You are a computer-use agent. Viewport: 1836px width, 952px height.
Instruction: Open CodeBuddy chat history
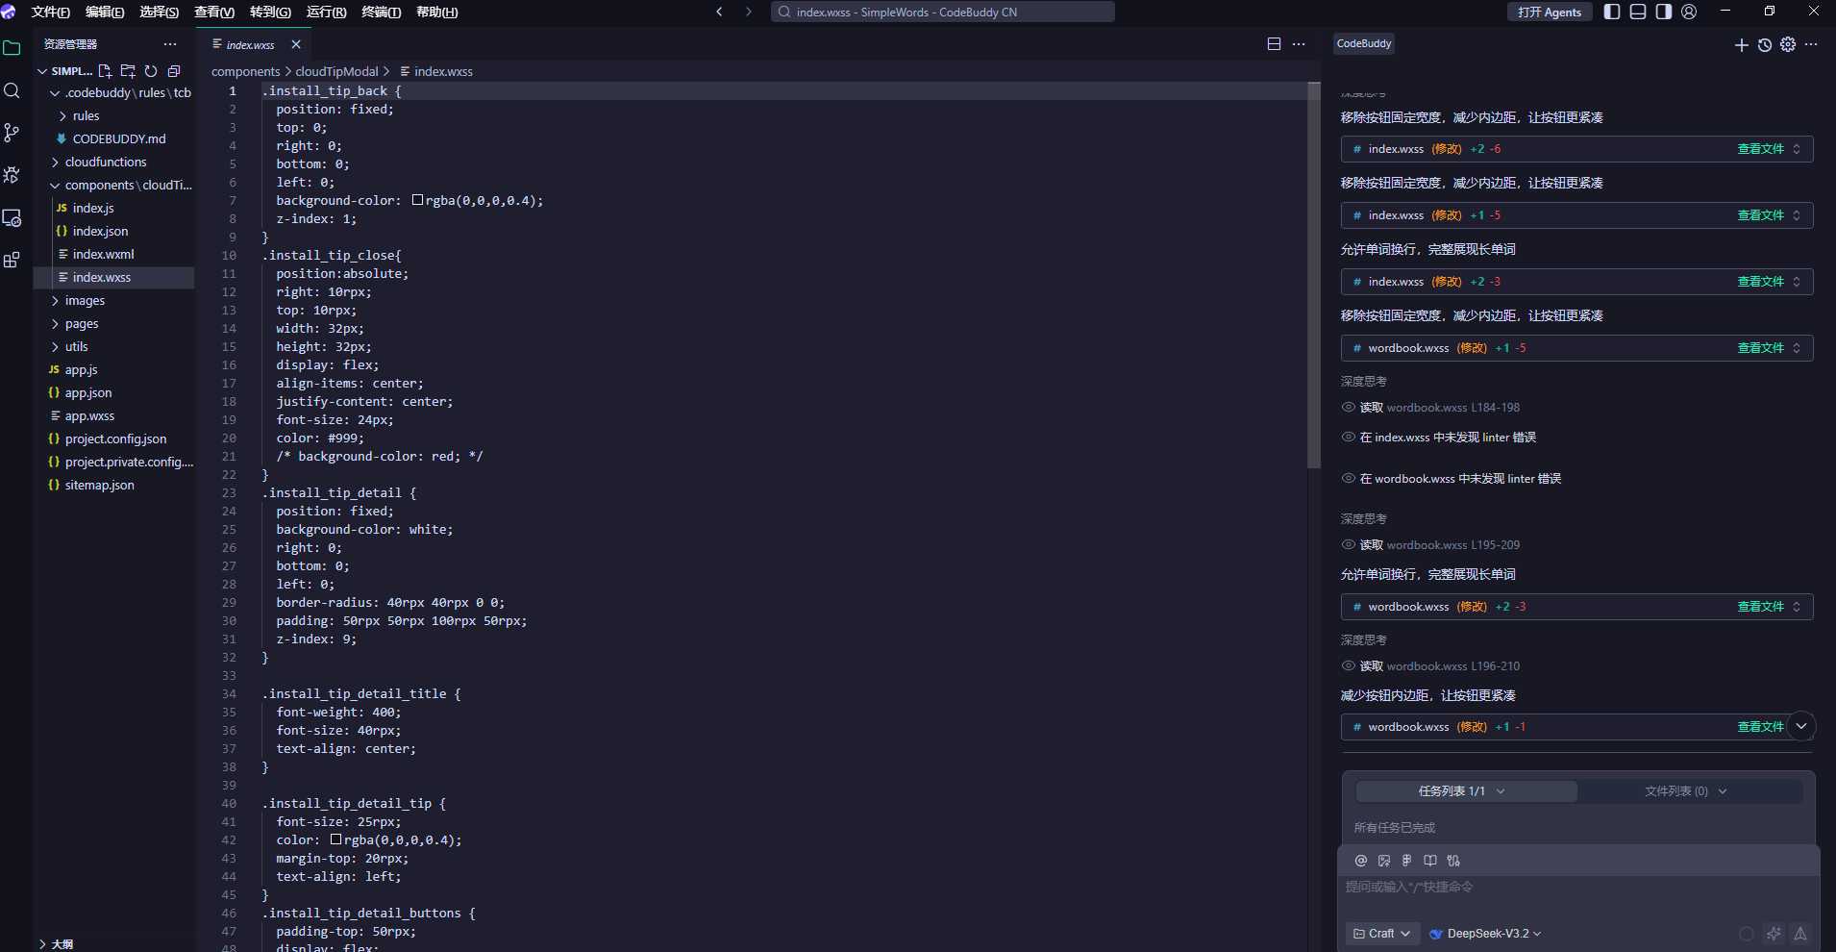1765,45
